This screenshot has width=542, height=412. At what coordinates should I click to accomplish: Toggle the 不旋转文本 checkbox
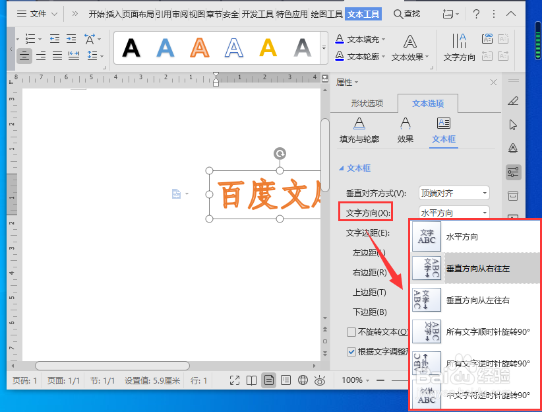click(351, 332)
